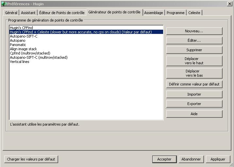Screen dimensions: 234x167
Task: Open the Programme tab
Action: tap(175, 13)
